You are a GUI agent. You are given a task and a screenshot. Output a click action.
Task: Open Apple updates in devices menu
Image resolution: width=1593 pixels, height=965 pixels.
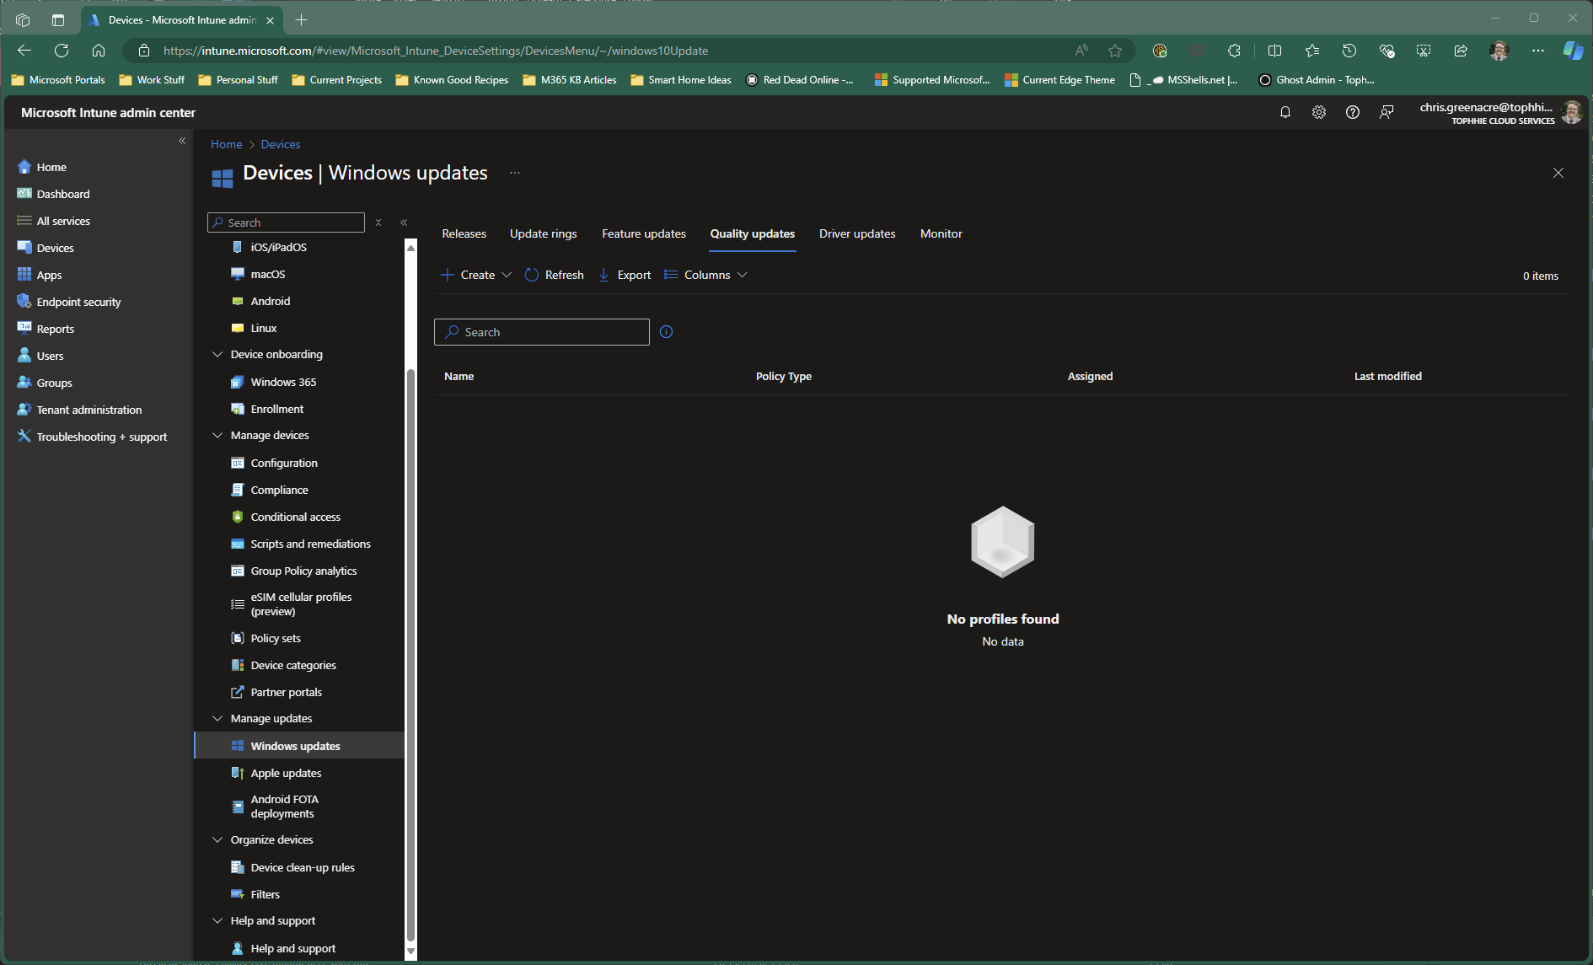coord(286,773)
